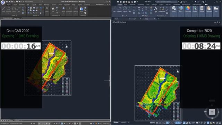This screenshot has height=125, width=222.
Task: Open the Block panel in GstarCAD
Action: point(63,10)
